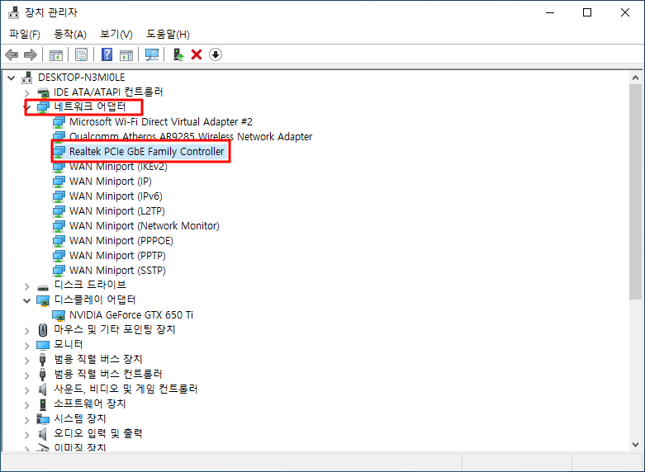Select WAN Miniport (PPTP)
This screenshot has width=645, height=472.
[x=117, y=255]
